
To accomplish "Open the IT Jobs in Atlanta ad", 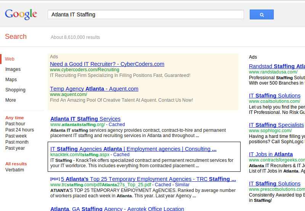I will coord(271,154).
